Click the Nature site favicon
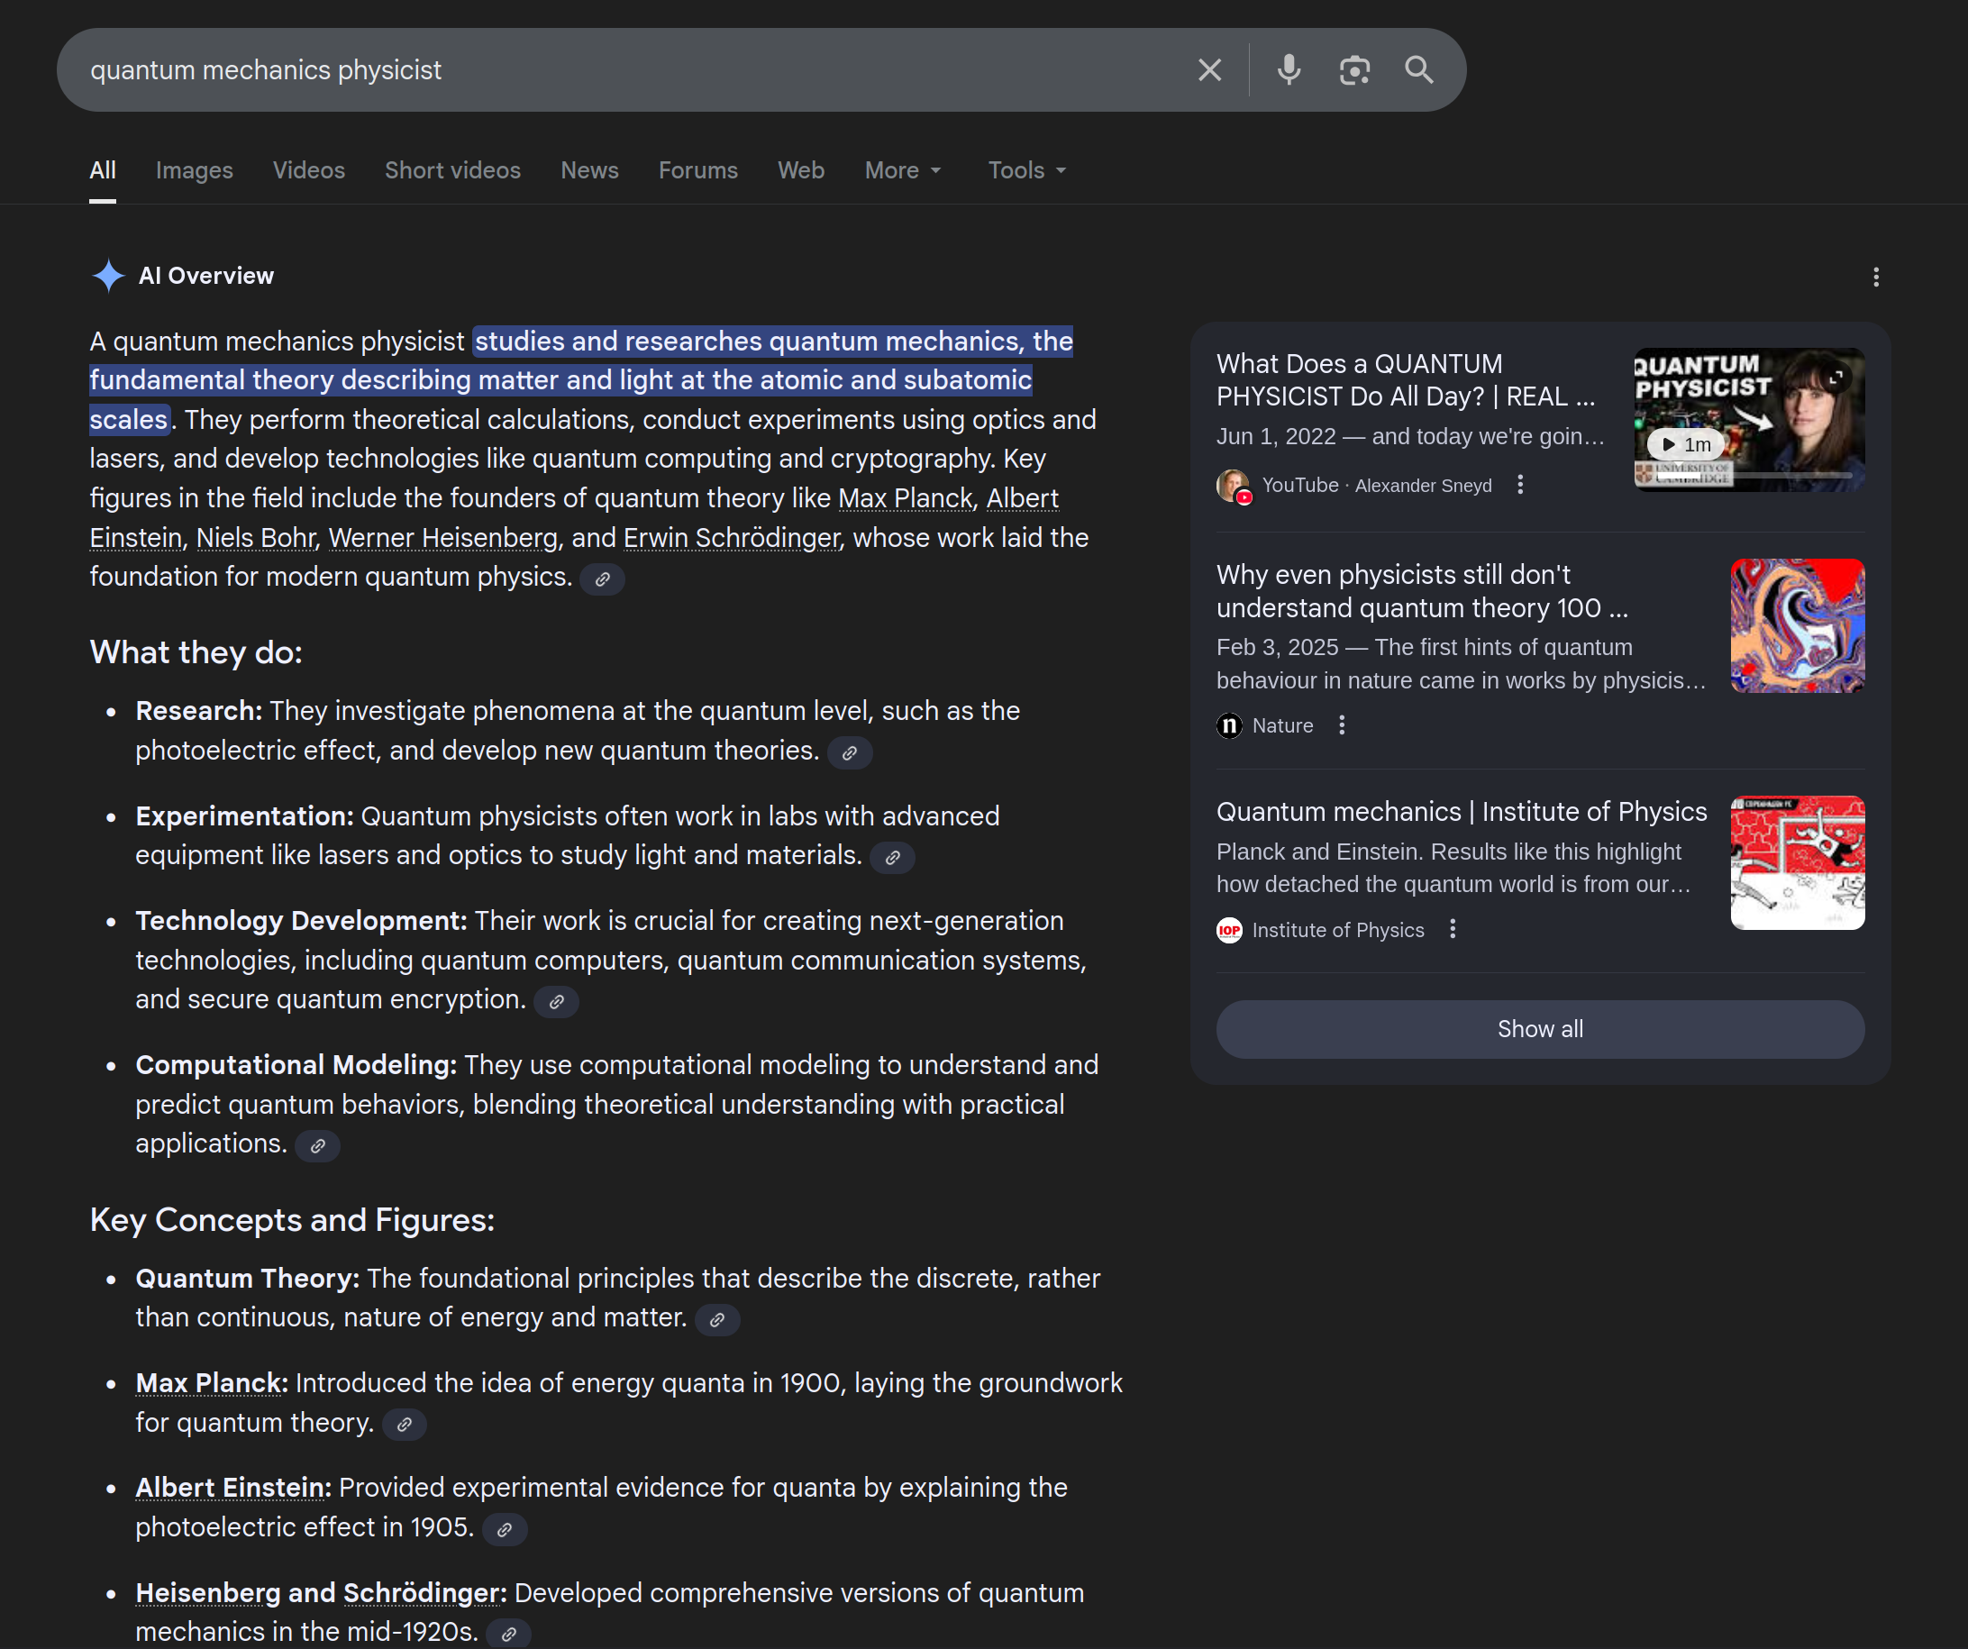Screen dimensions: 1968x1649 (1229, 725)
